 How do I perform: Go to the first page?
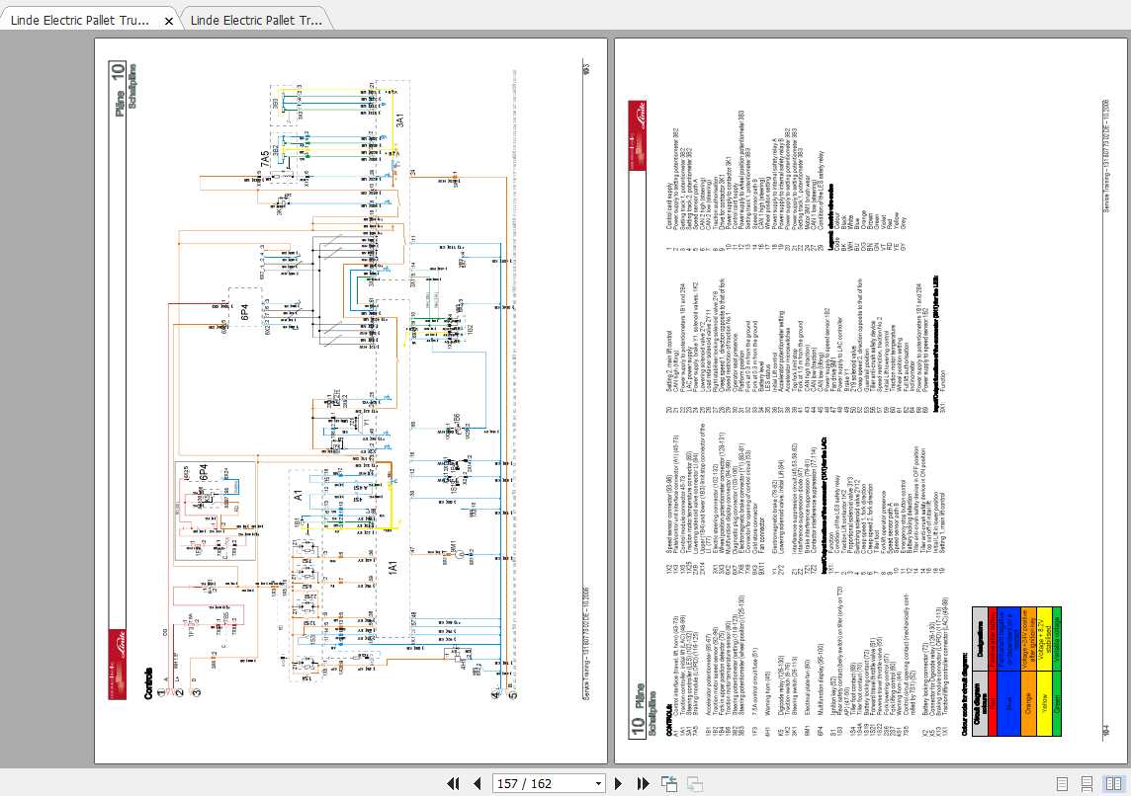coord(453,783)
